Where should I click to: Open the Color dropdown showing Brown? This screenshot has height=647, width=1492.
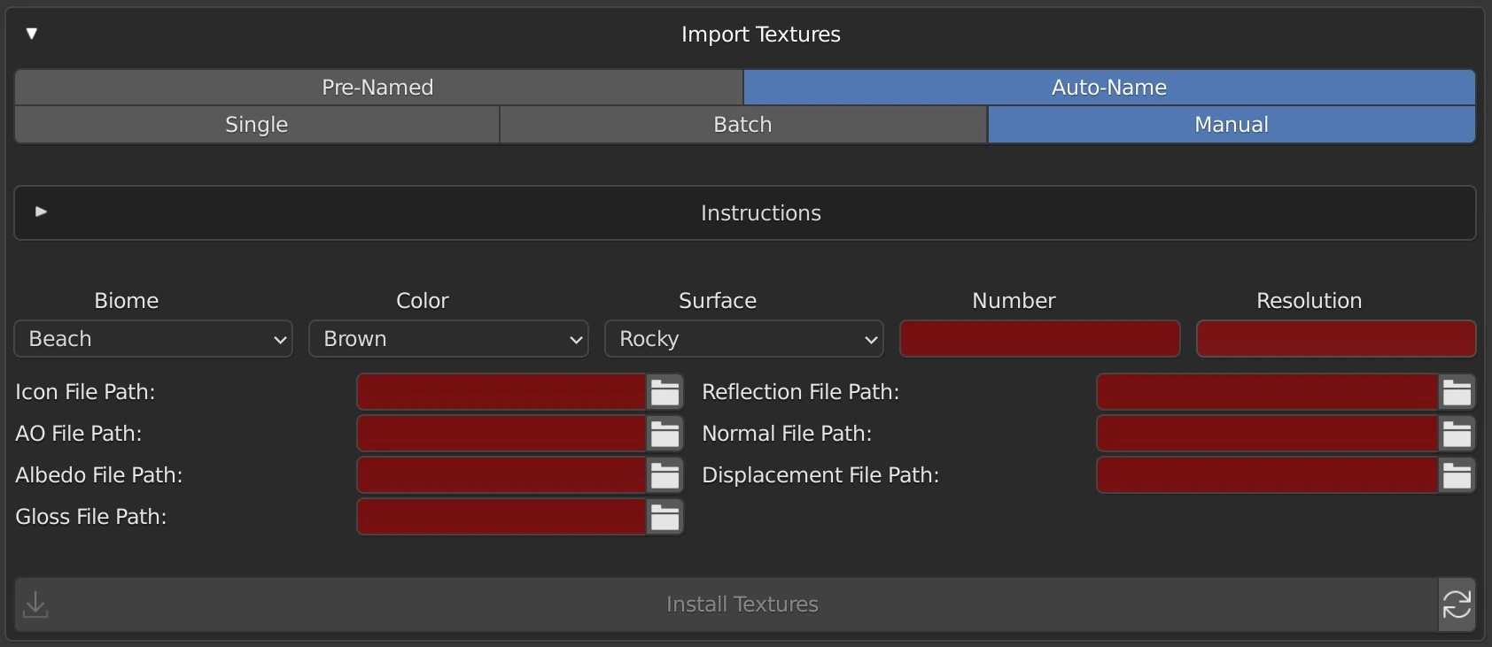448,339
